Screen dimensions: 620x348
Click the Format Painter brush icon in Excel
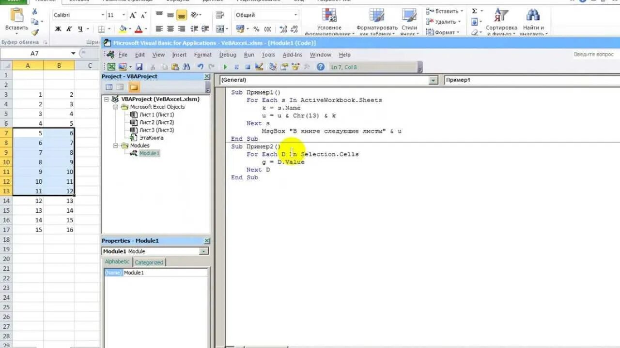pos(34,32)
